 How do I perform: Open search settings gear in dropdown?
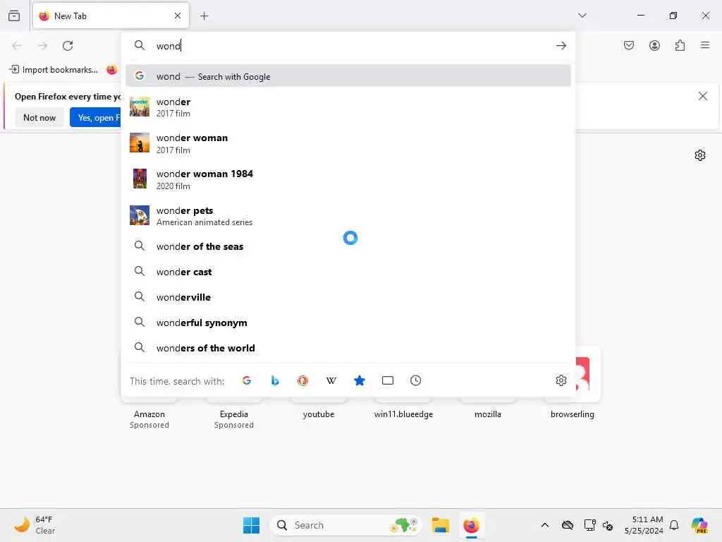(x=561, y=380)
